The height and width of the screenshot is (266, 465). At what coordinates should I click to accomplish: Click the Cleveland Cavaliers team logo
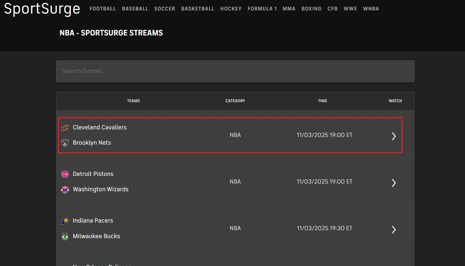(x=65, y=128)
